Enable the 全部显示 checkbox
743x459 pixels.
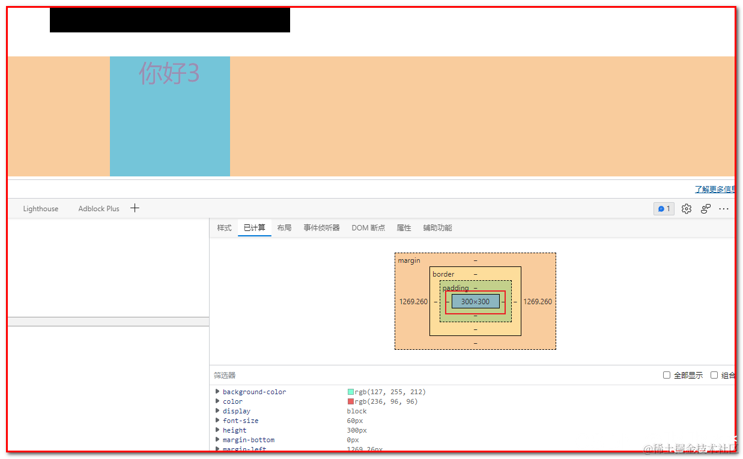pyautogui.click(x=667, y=374)
